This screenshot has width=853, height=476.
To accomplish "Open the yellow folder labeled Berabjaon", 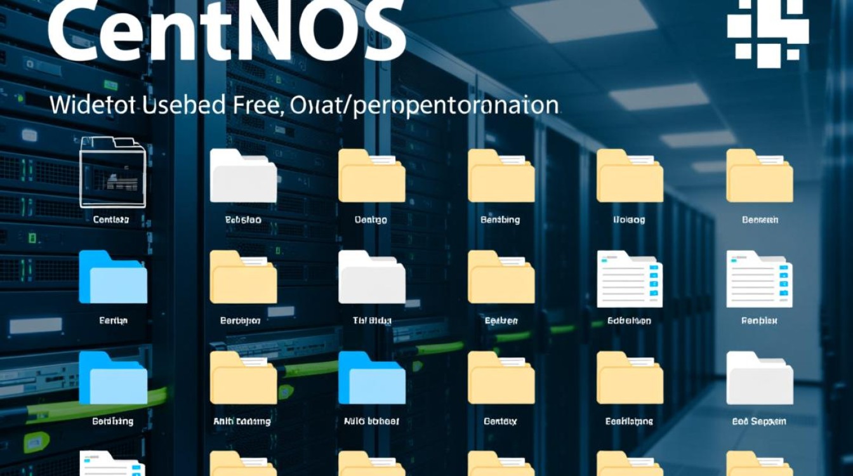I will (243, 277).
